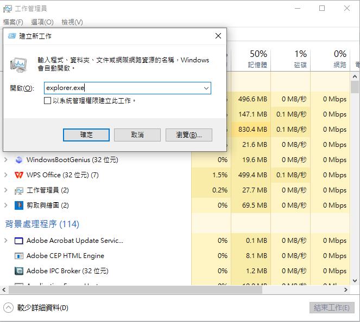This screenshot has width=360, height=322.
Task: Click the 結束工作(E) button
Action: tap(332, 307)
